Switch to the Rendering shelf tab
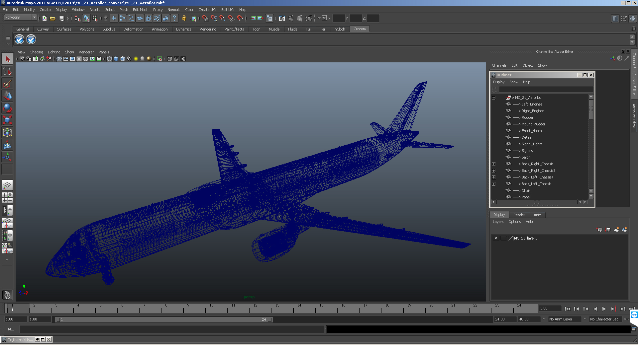Screen dimensions: 638x345 208,29
